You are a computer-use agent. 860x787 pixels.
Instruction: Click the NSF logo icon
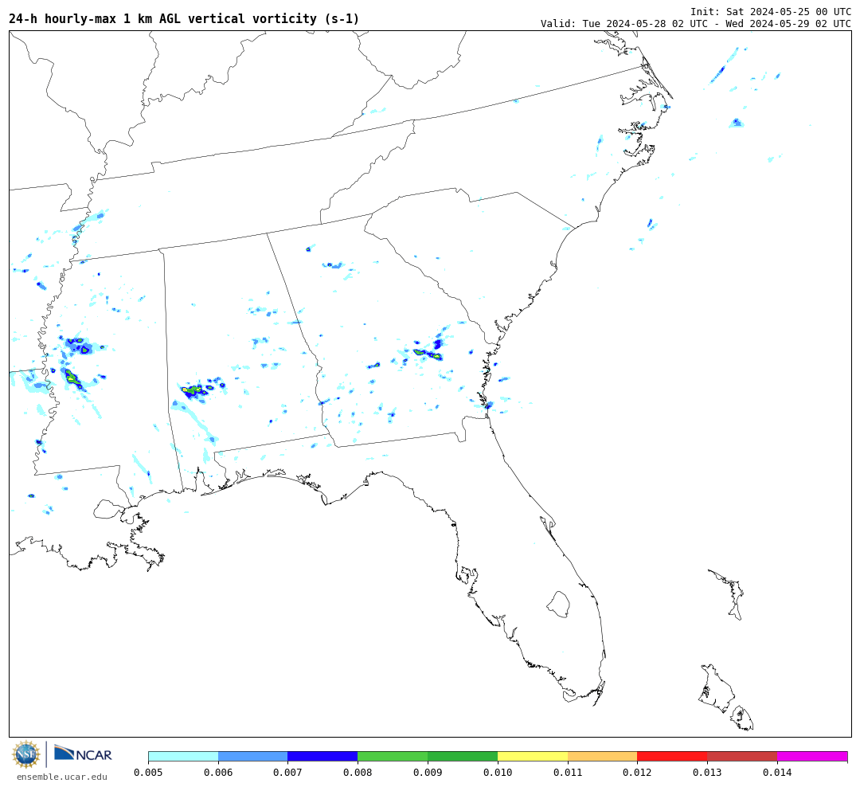[x=26, y=754]
